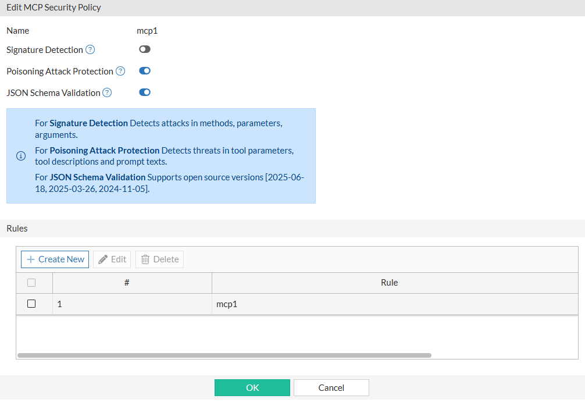Click the Rules section header
This screenshot has height=406, width=585.
click(17, 229)
